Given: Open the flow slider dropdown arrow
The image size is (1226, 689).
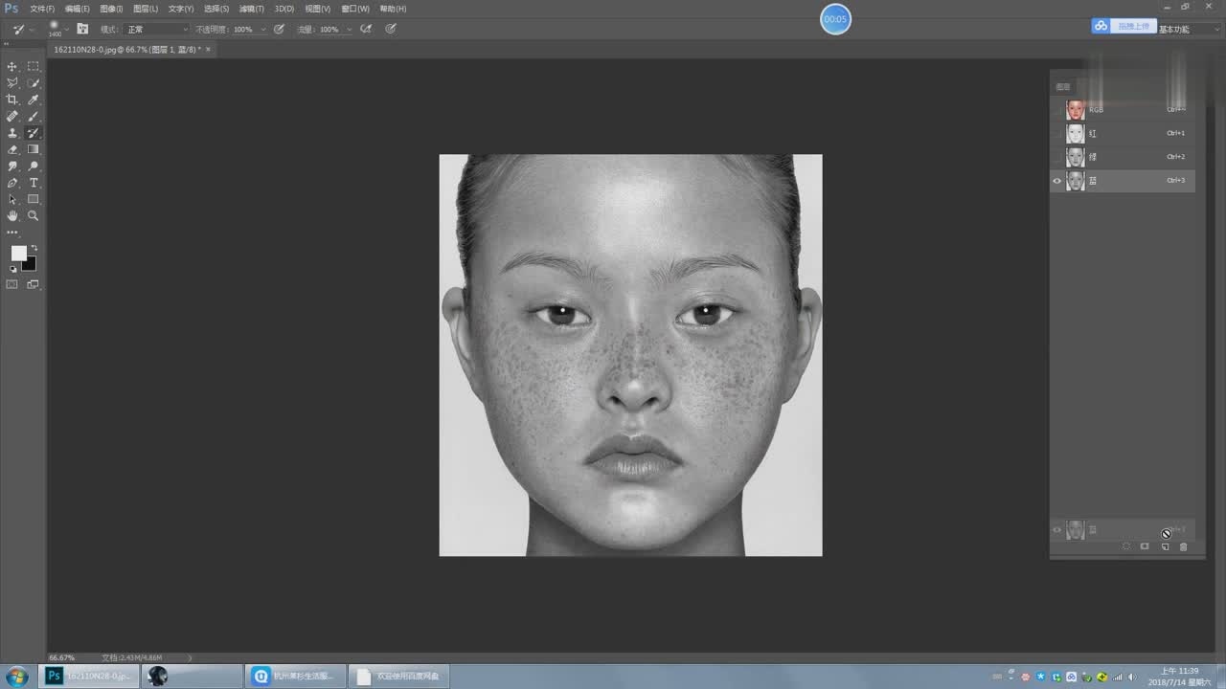Looking at the screenshot, I should point(350,30).
